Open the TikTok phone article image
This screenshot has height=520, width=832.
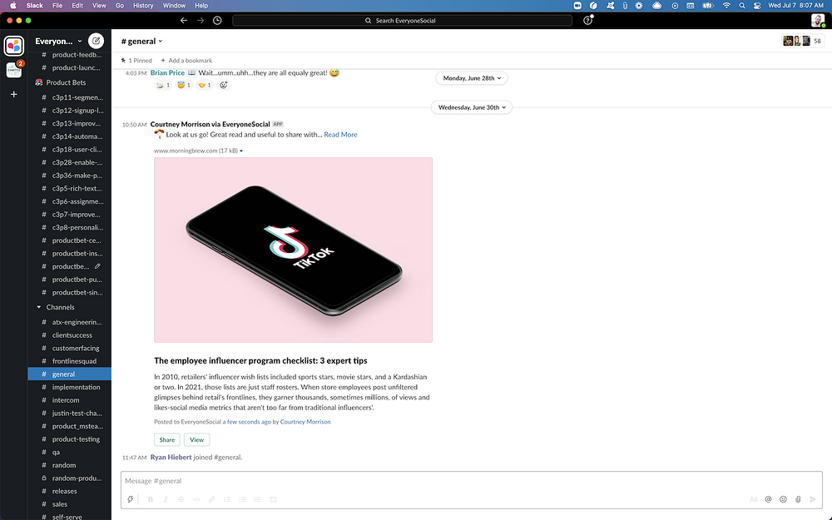[294, 250]
